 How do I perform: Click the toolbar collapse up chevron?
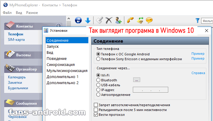click(69, 19)
